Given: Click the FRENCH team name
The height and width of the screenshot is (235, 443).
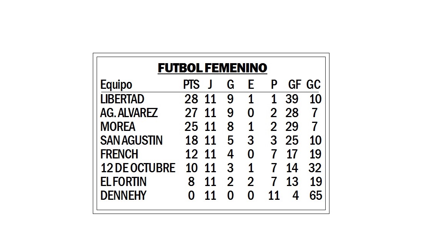Looking at the screenshot, I should [119, 154].
